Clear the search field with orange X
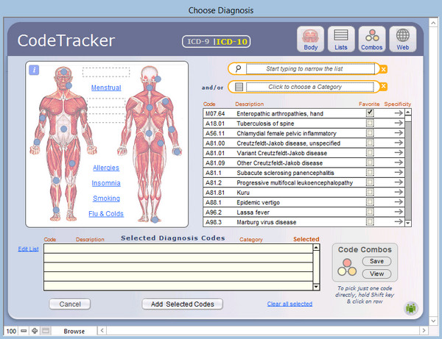 (383, 69)
